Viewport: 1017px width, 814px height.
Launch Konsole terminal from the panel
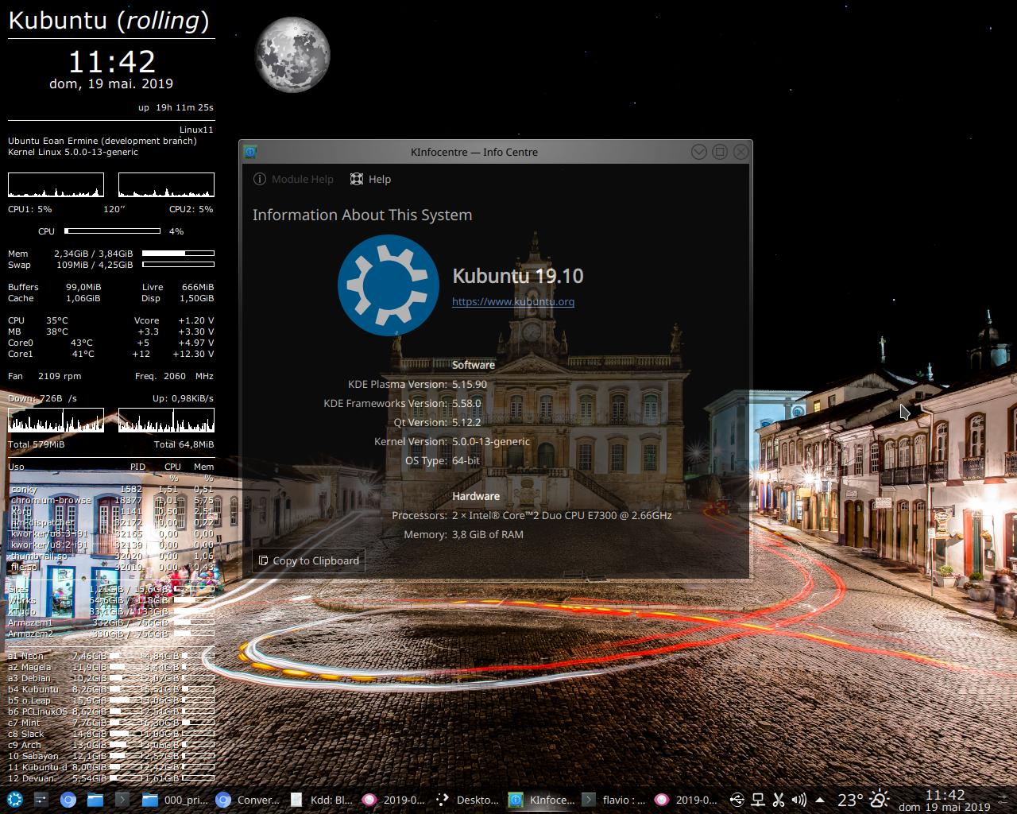tap(122, 800)
